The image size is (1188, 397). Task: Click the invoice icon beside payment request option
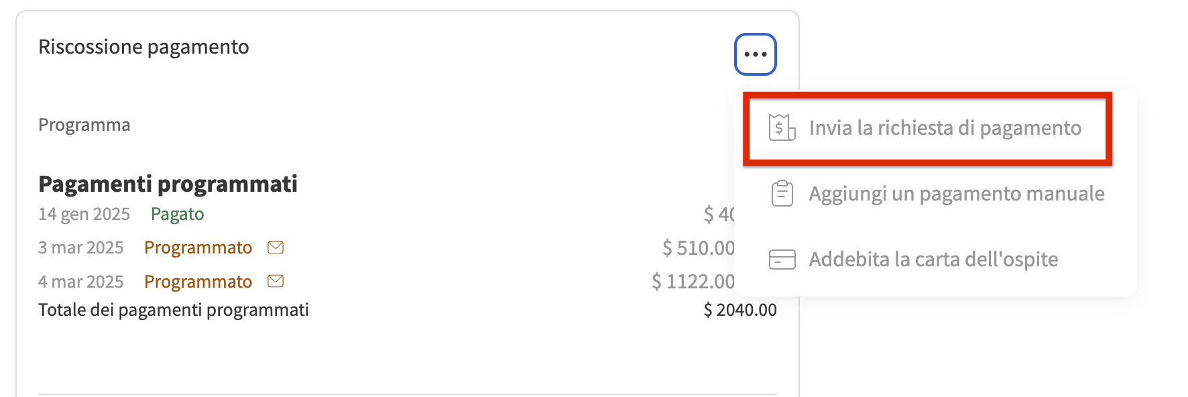pos(782,129)
